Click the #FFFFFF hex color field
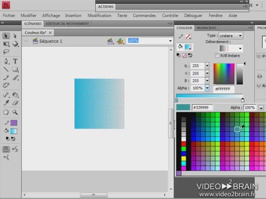266x199 pixels. click(x=224, y=89)
